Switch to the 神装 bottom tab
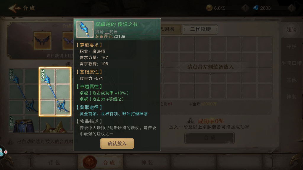This screenshot has width=303, height=170. tap(147, 163)
